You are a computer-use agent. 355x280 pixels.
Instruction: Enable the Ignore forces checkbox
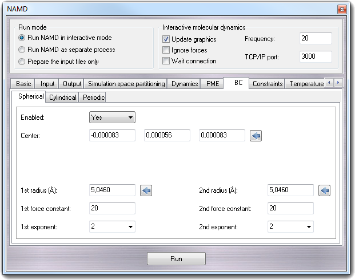tap(166, 50)
